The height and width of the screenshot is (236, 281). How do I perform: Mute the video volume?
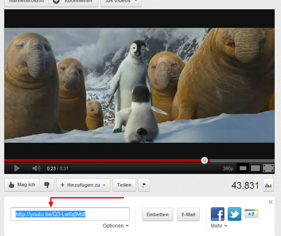36,168
